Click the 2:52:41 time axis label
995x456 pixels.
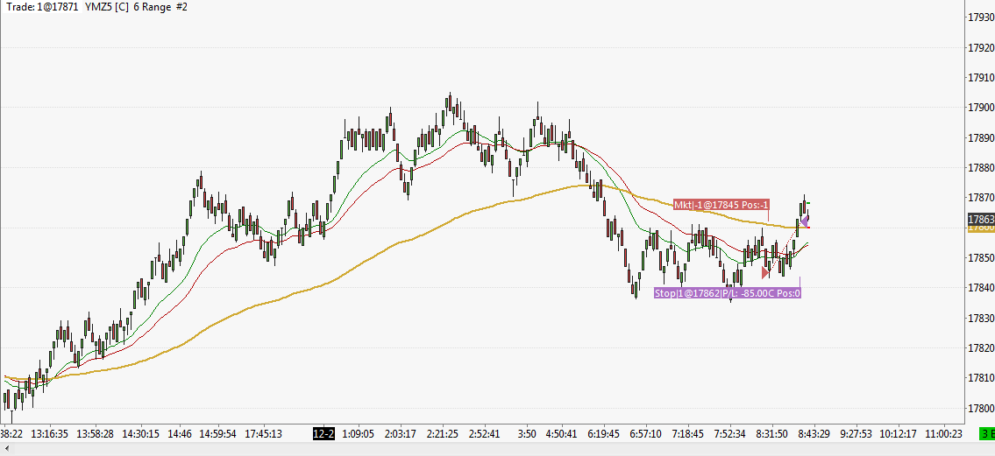tap(484, 434)
